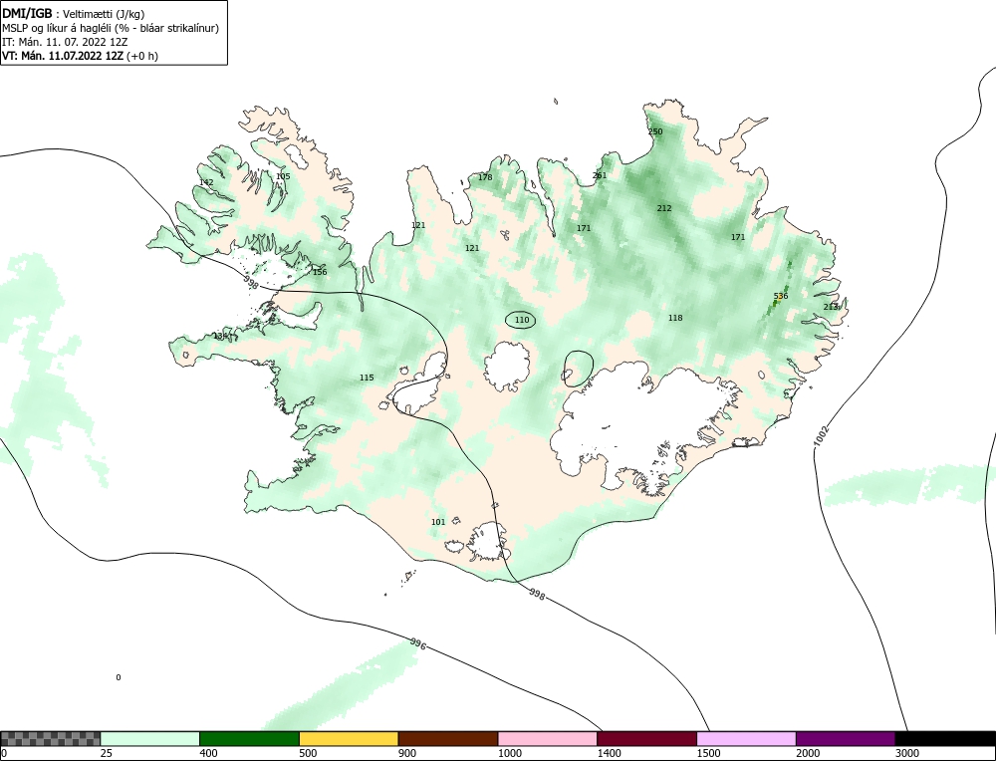Pick the dark green 400–500 legend swatch
The height and width of the screenshot is (761, 996).
tap(249, 738)
